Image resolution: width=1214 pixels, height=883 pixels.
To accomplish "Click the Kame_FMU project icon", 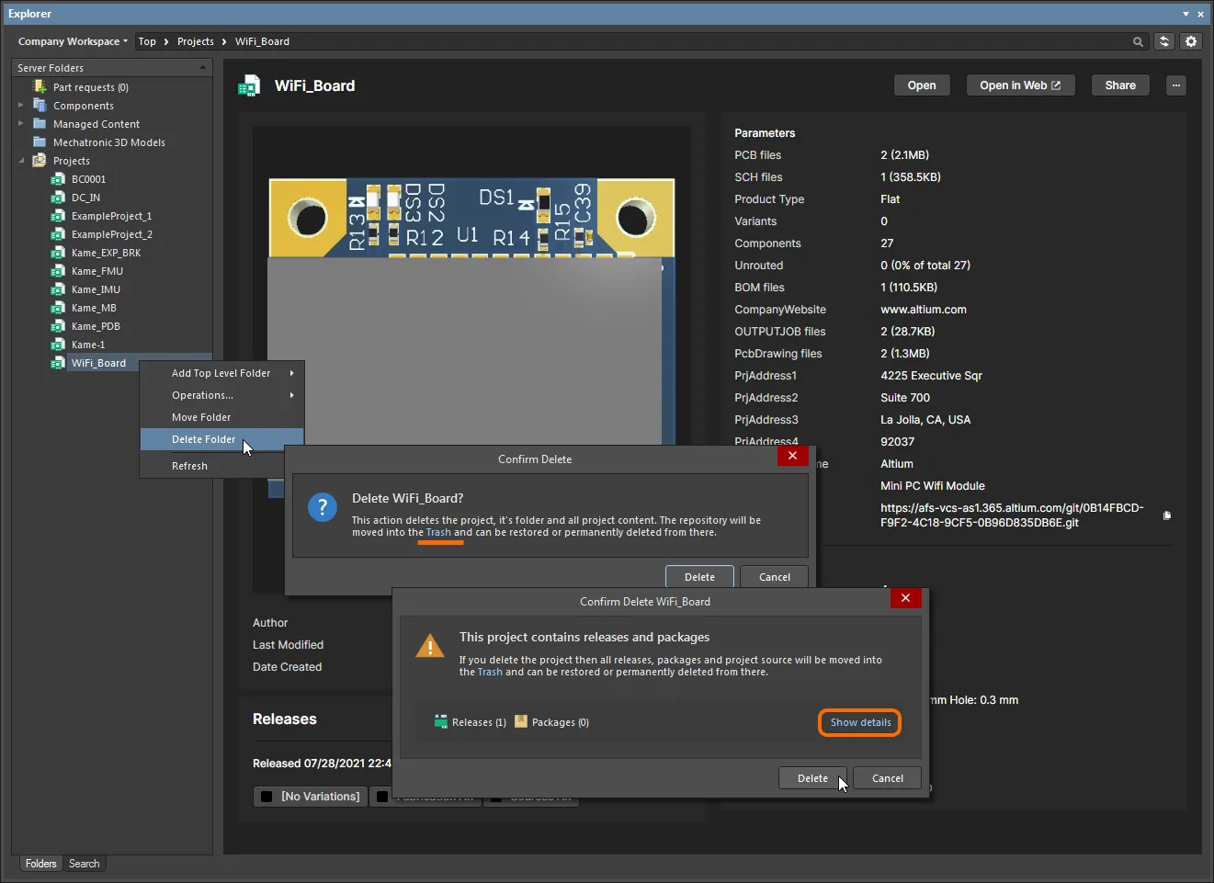I will point(58,271).
